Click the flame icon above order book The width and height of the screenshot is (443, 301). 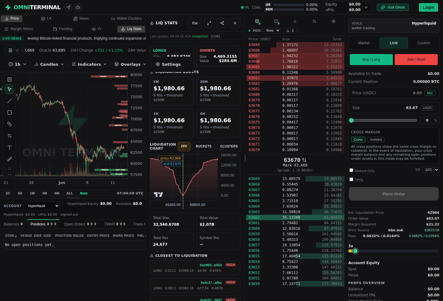295,21
